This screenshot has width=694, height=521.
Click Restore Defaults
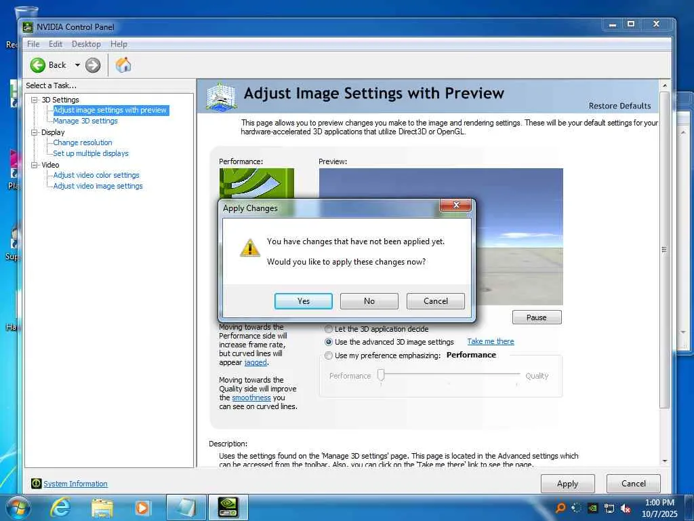click(x=619, y=106)
